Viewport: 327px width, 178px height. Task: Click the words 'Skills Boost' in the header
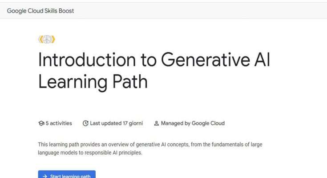[x=59, y=11]
